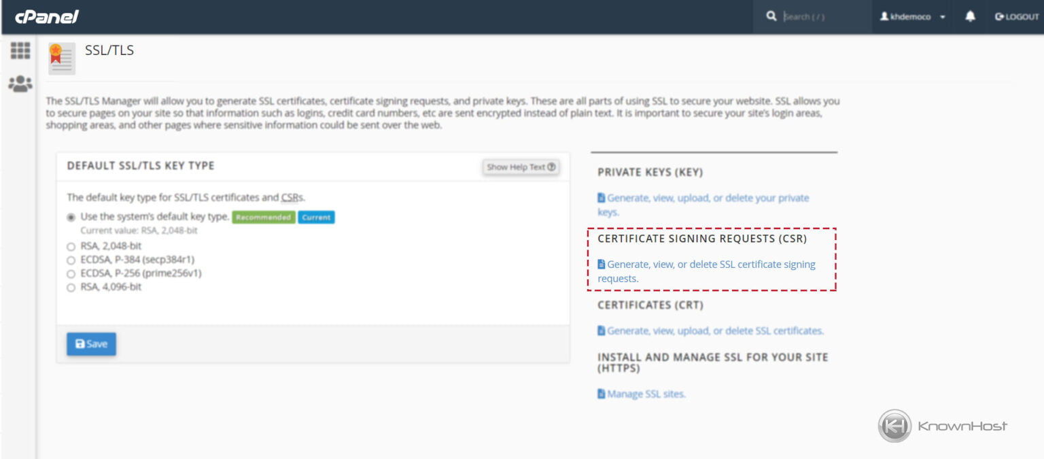Click the notification bell icon
The width and height of the screenshot is (1044, 459).
point(971,17)
